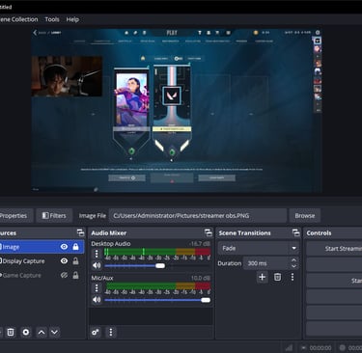Move selected source up arrow

(42, 332)
